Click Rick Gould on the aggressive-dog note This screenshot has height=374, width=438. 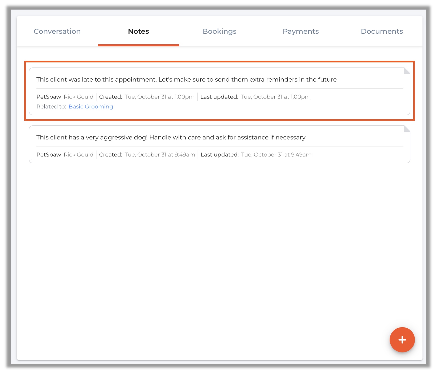tap(78, 154)
